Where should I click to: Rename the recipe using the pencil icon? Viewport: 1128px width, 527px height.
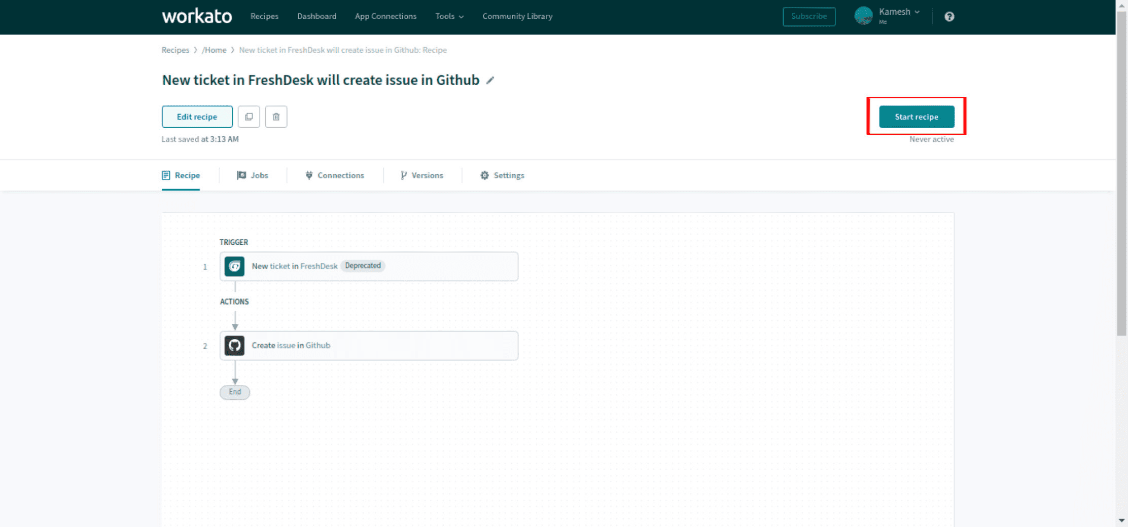point(490,80)
